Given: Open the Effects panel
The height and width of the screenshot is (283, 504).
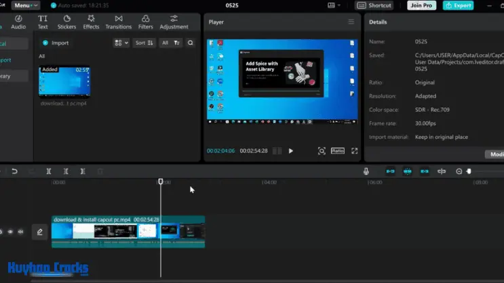Looking at the screenshot, I should pos(91,22).
